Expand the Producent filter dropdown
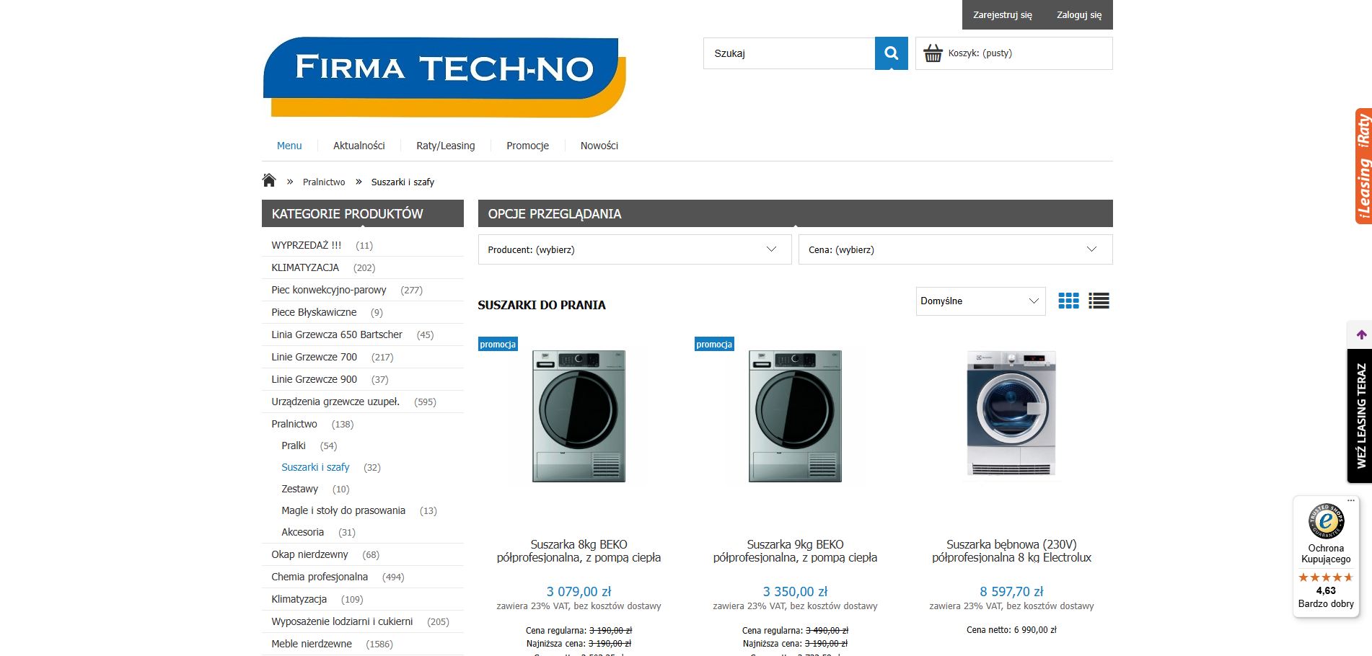1372x656 pixels. (x=635, y=249)
